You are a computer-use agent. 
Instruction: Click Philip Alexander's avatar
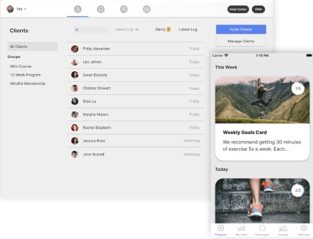click(x=75, y=49)
